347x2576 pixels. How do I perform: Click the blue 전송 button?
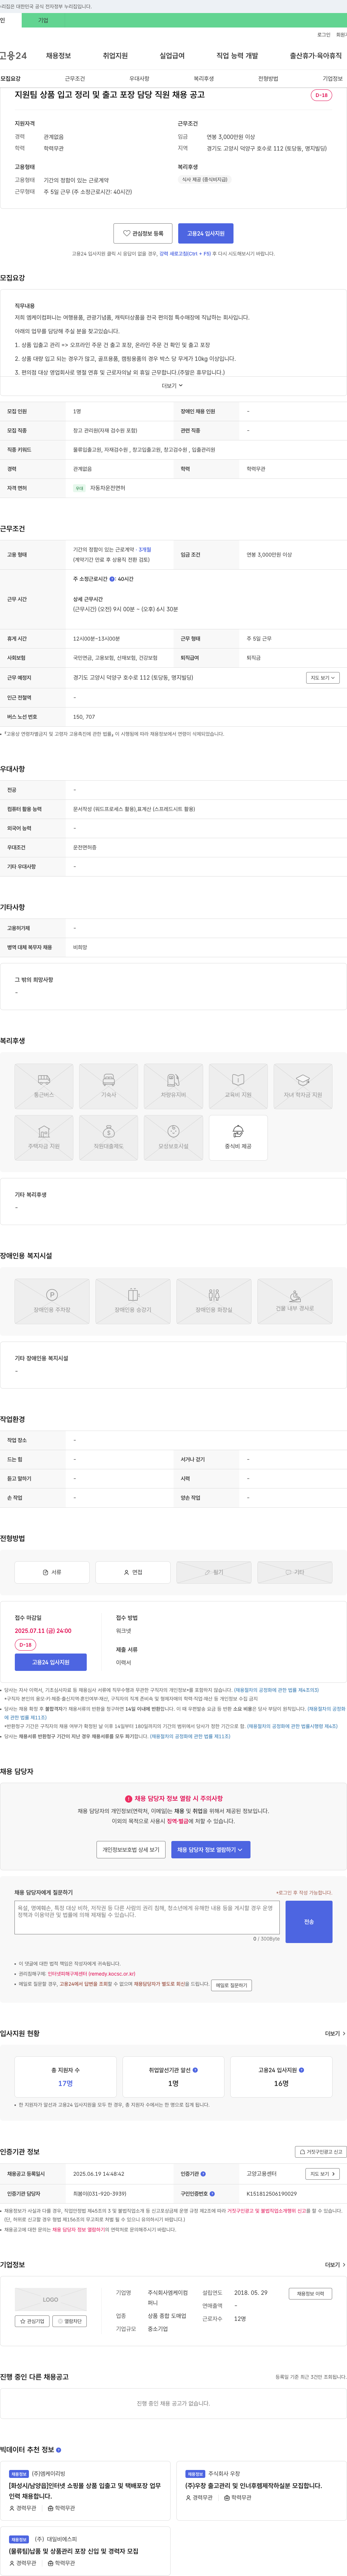(x=309, y=1922)
